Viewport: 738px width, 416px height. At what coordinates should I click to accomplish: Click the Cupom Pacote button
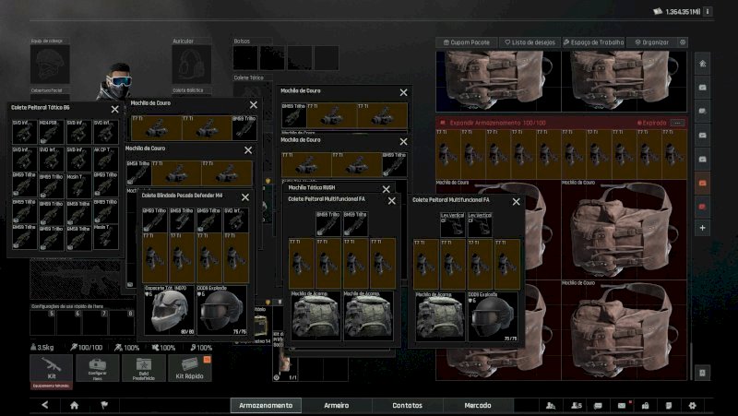click(x=466, y=42)
